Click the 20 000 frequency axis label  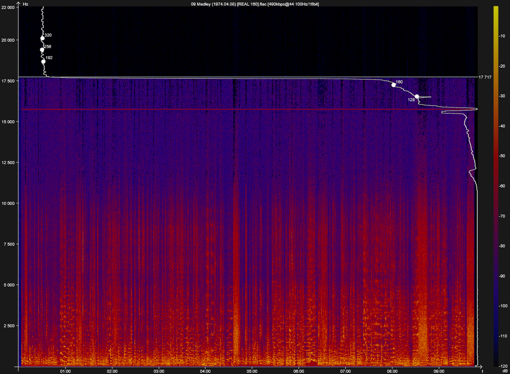8,40
